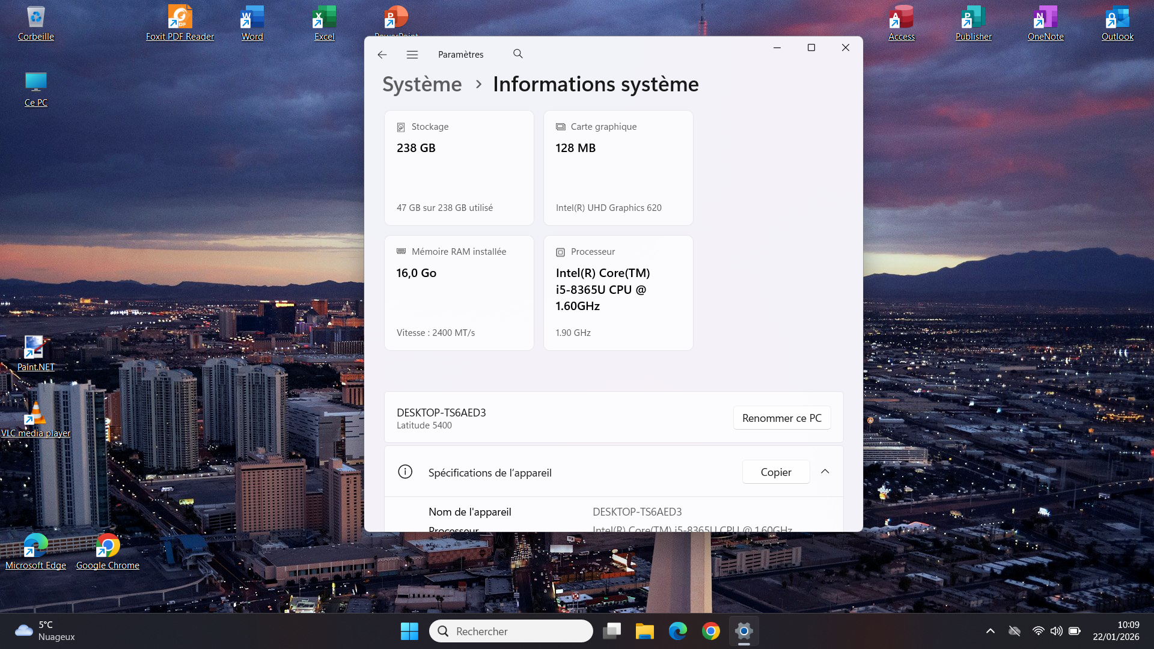Open the clock showing 10:09
Image resolution: width=1154 pixels, height=649 pixels.
click(x=1116, y=631)
